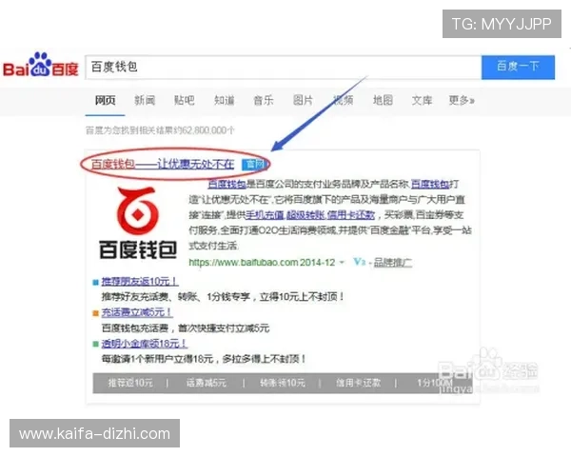571x457 pixels.
Task: Click the green URL https://www.baifubao.com
Action: (244, 263)
